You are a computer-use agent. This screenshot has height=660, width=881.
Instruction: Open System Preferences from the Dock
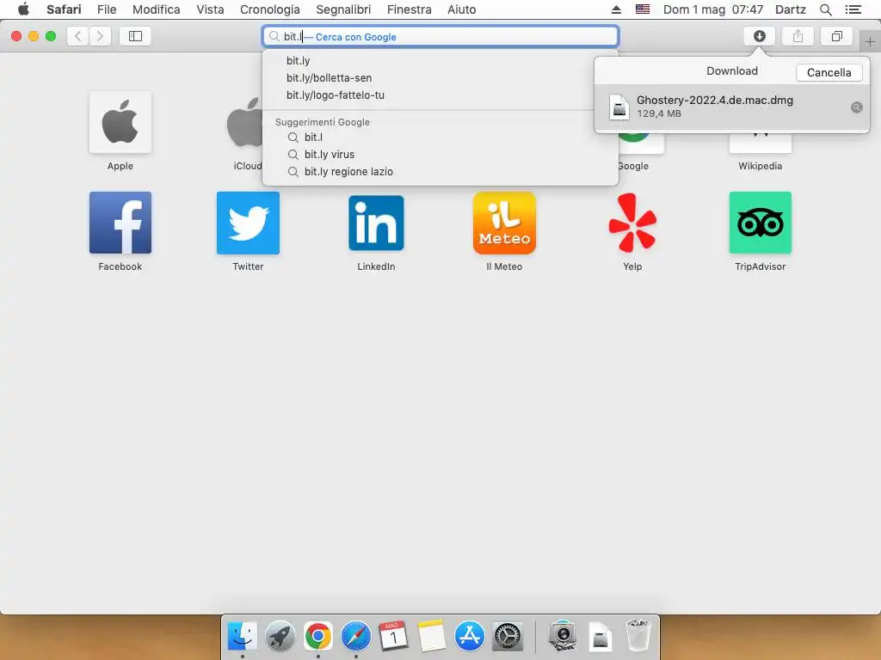click(508, 636)
